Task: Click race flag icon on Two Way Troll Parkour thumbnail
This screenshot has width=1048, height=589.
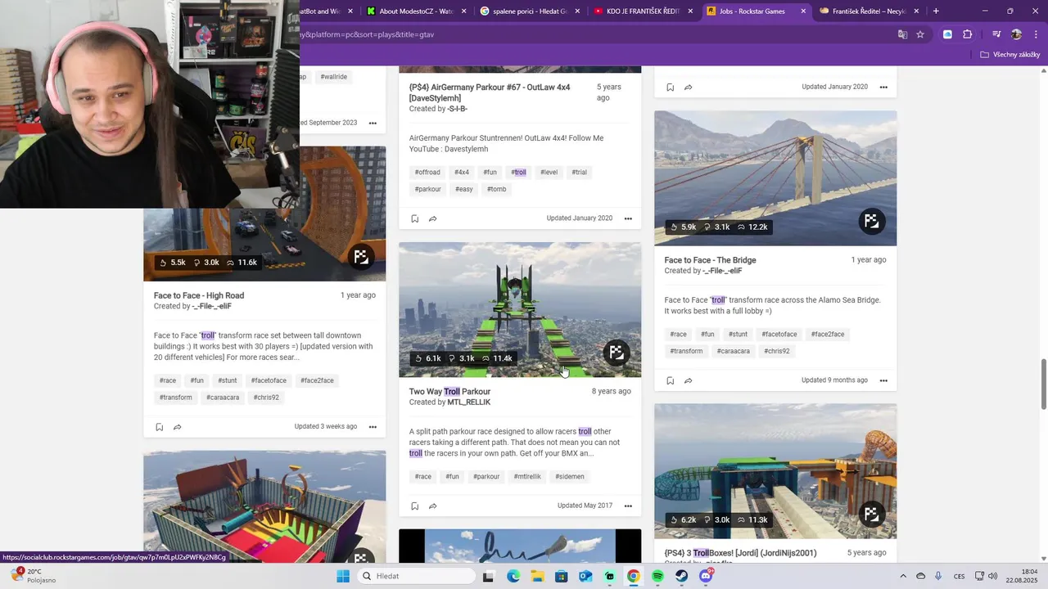Action: click(617, 353)
